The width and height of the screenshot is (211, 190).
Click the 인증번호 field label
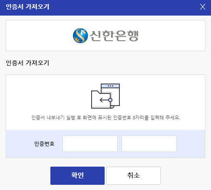pyautogui.click(x=44, y=144)
